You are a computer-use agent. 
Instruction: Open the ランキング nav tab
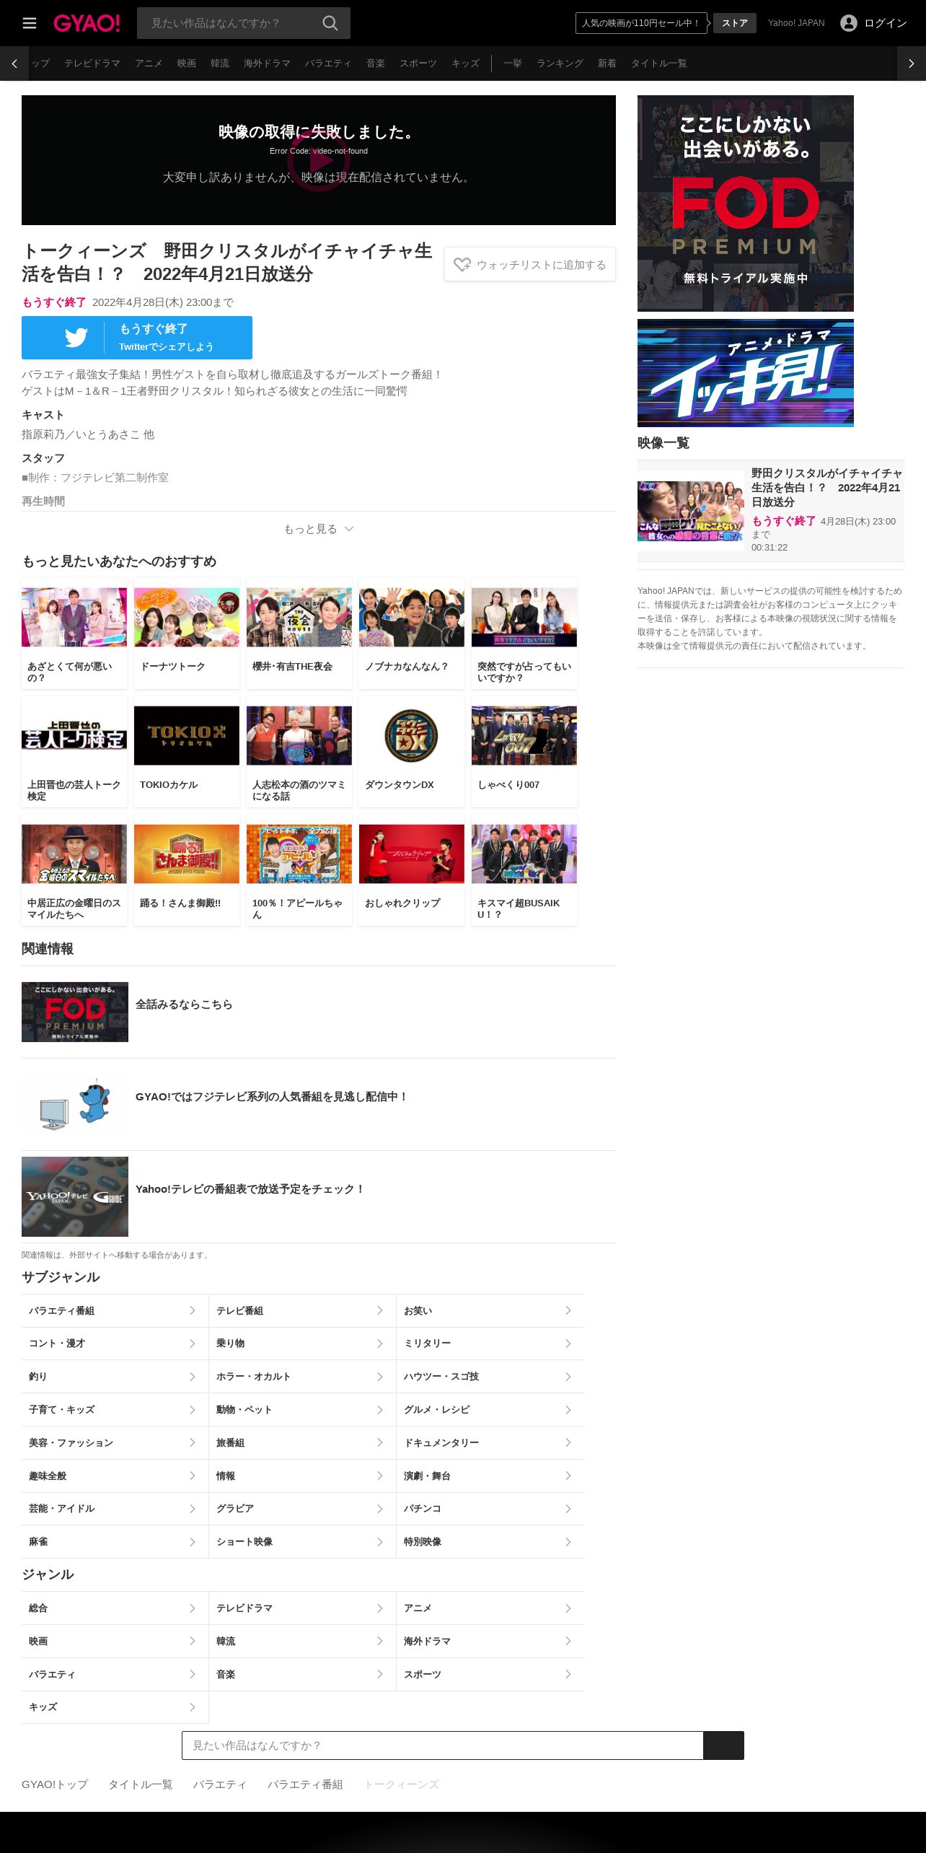coord(560,63)
